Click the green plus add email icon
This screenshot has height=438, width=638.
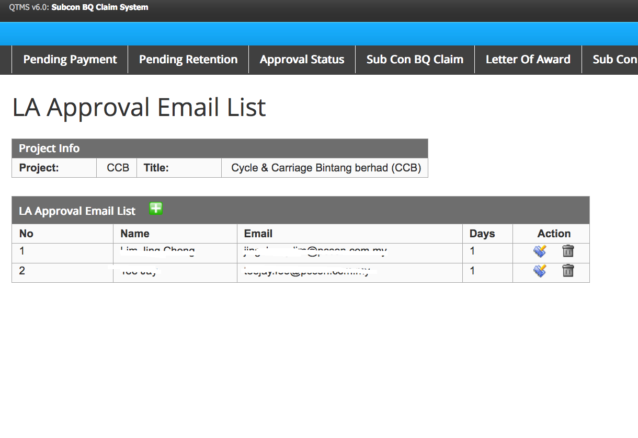click(156, 209)
